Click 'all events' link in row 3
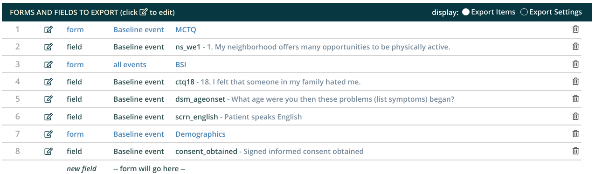 (130, 64)
